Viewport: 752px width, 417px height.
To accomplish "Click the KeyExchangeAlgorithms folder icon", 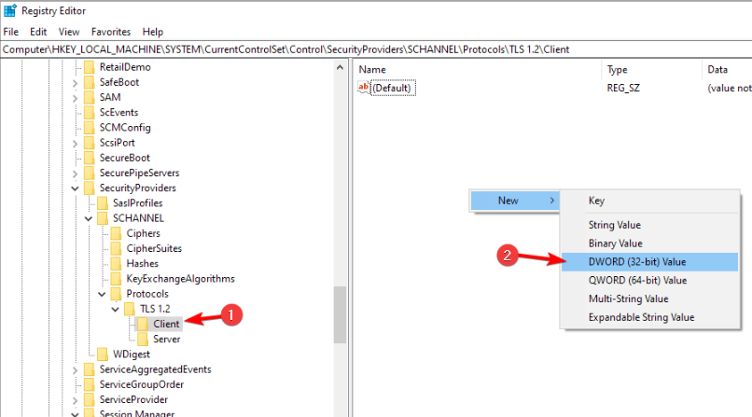I will pos(116,279).
